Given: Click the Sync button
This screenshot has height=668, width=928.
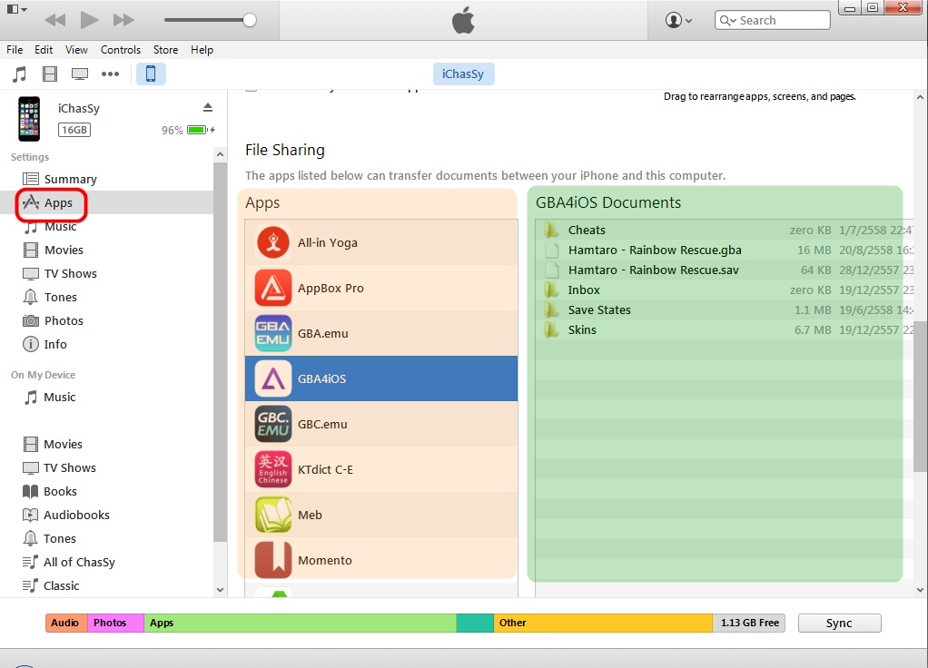Looking at the screenshot, I should click(x=839, y=623).
